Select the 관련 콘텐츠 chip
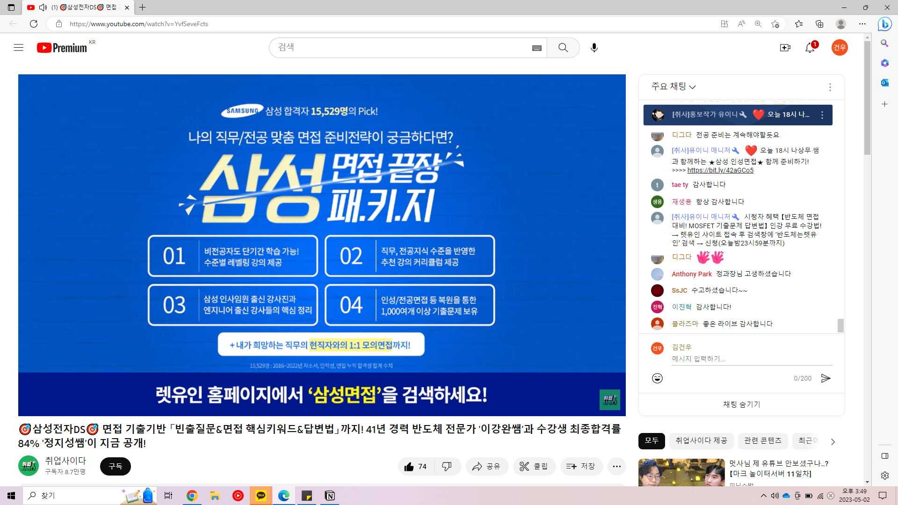This screenshot has width=898, height=505. pos(763,441)
